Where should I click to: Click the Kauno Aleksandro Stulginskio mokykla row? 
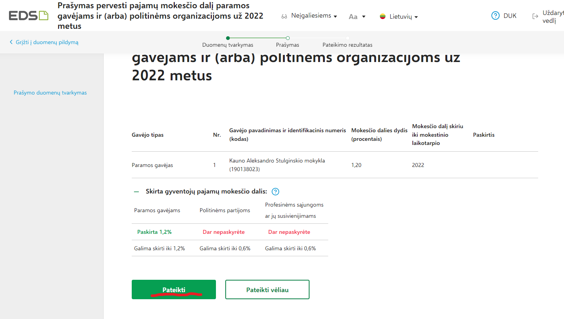click(x=335, y=165)
